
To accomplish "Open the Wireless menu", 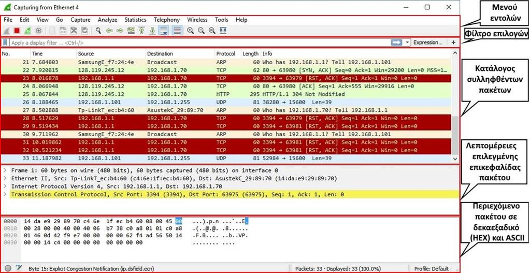I will 197,20.
